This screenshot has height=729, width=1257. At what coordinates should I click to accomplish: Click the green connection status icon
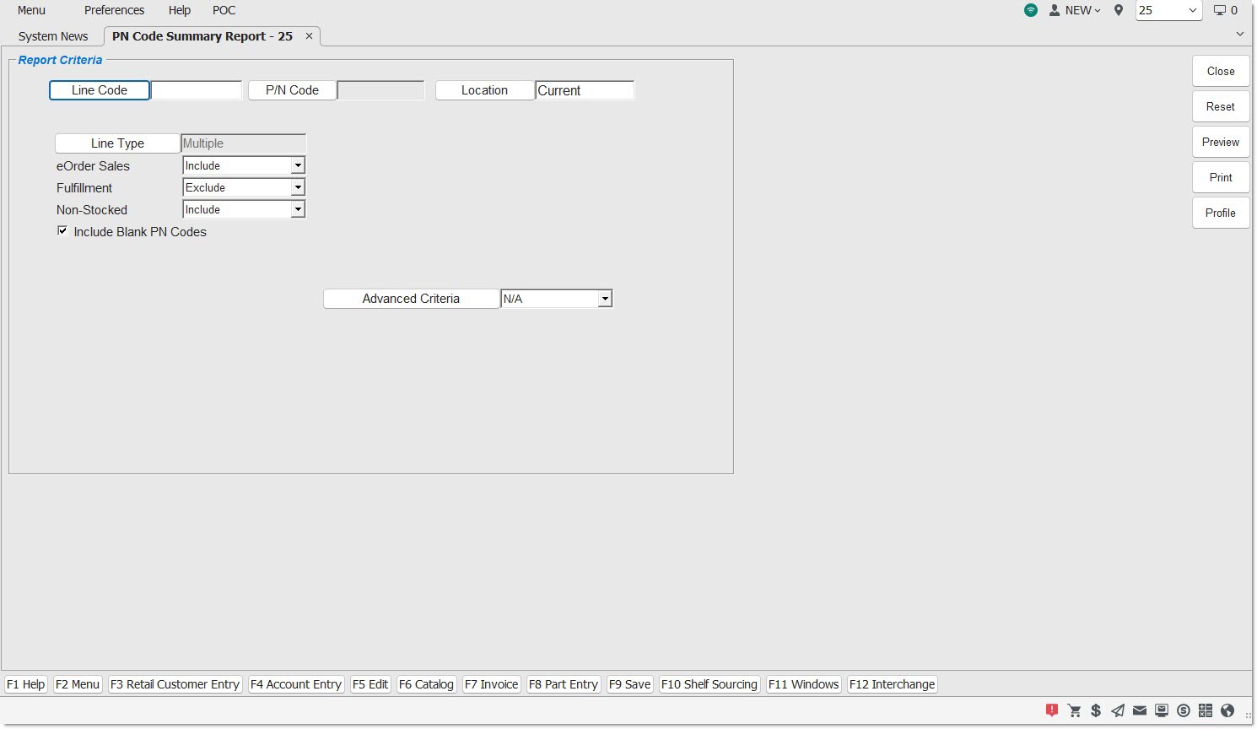1031,10
